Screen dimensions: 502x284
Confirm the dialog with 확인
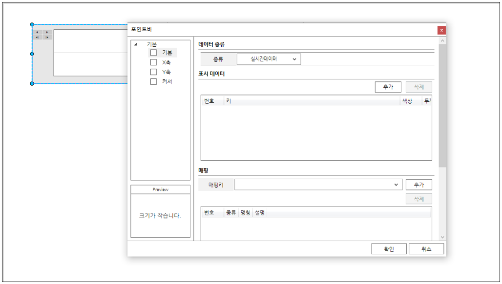coord(389,249)
